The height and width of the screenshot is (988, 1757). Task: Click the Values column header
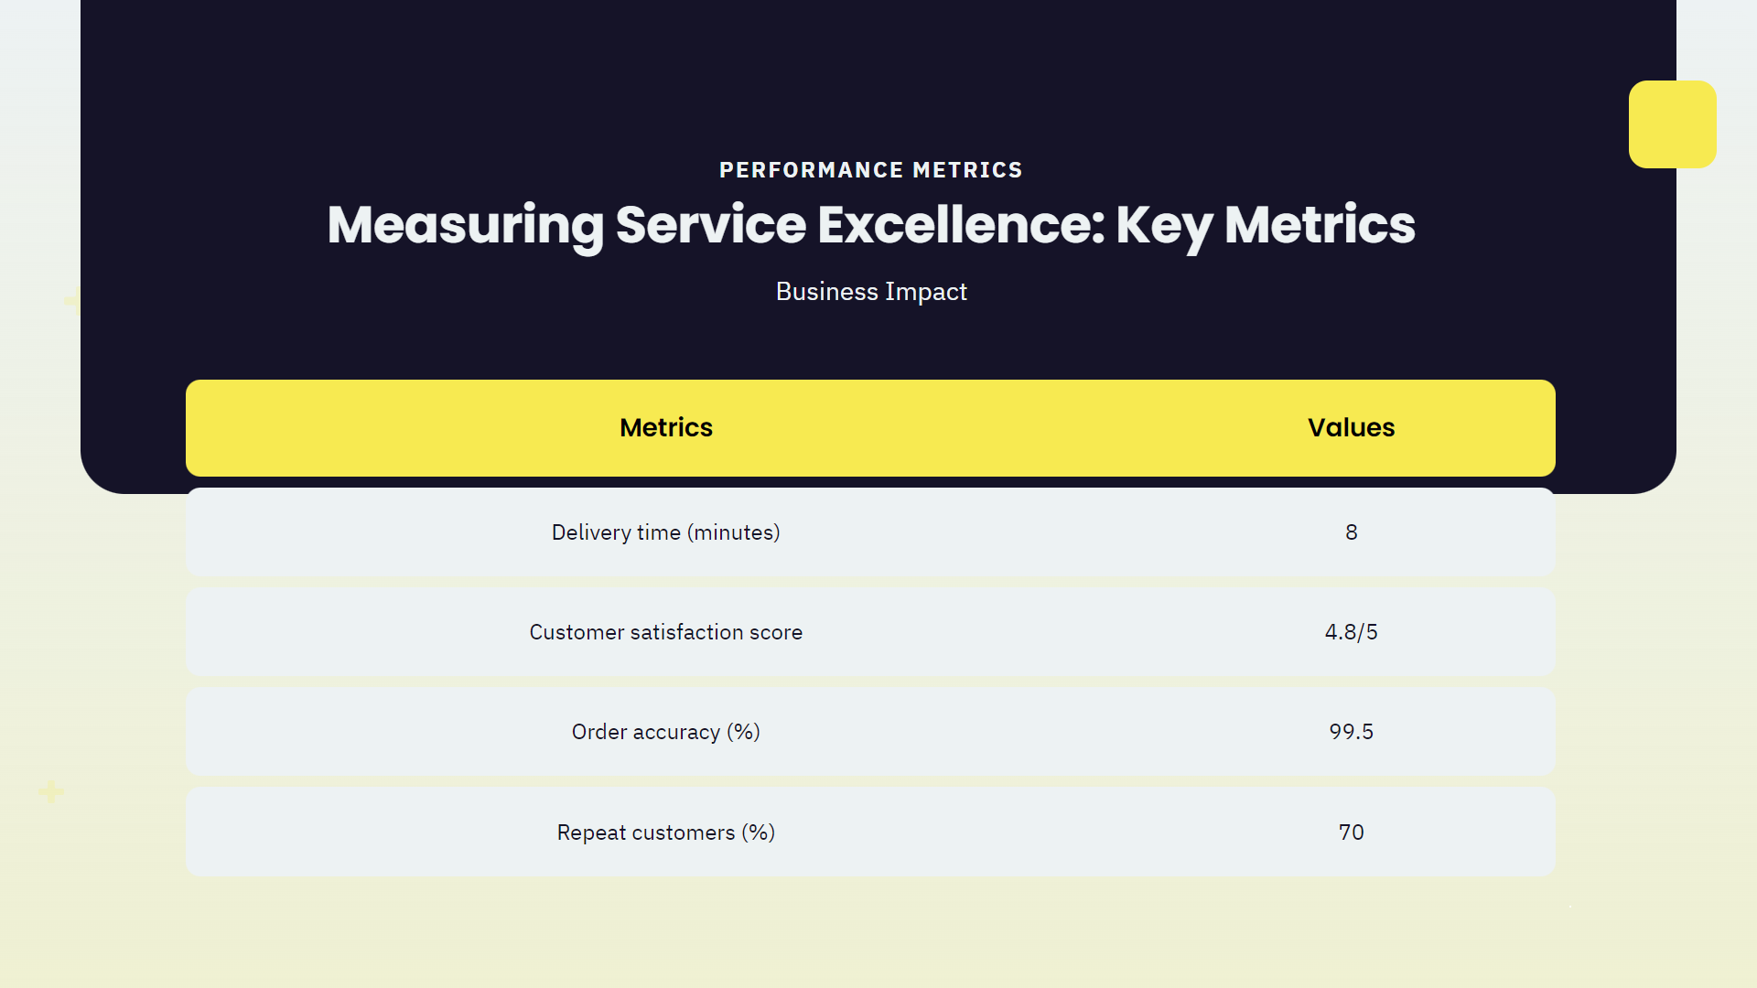coord(1351,427)
